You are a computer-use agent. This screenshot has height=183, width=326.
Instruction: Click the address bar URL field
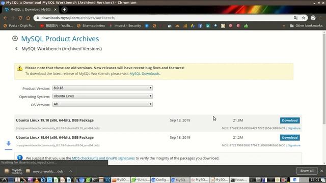coord(162,18)
